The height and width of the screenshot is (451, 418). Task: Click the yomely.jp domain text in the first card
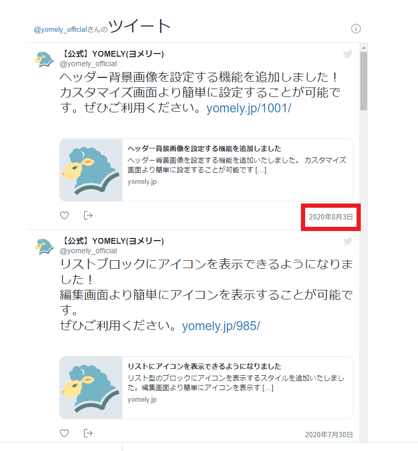click(142, 182)
